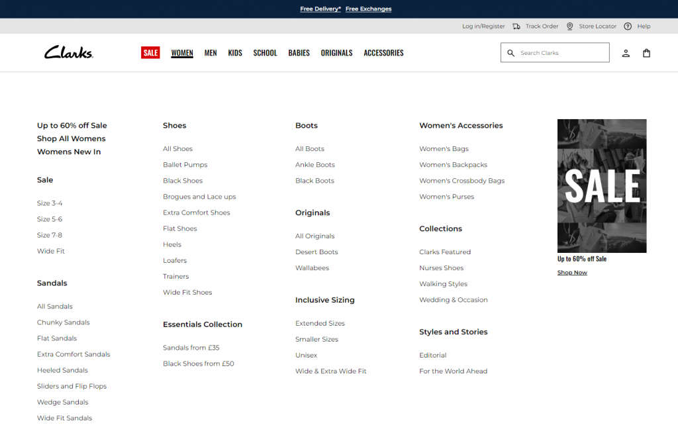Click Free Exchanges banner link
678x433 pixels.
pos(368,9)
